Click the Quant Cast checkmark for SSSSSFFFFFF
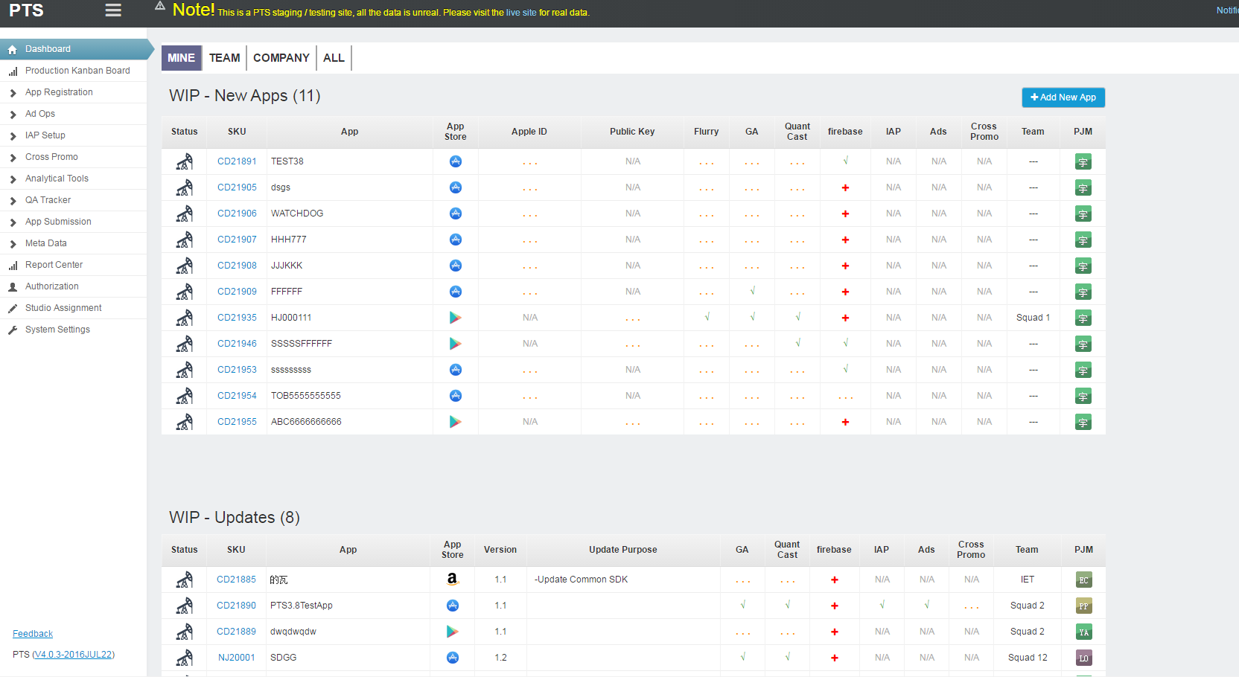1239x677 pixels. (798, 343)
